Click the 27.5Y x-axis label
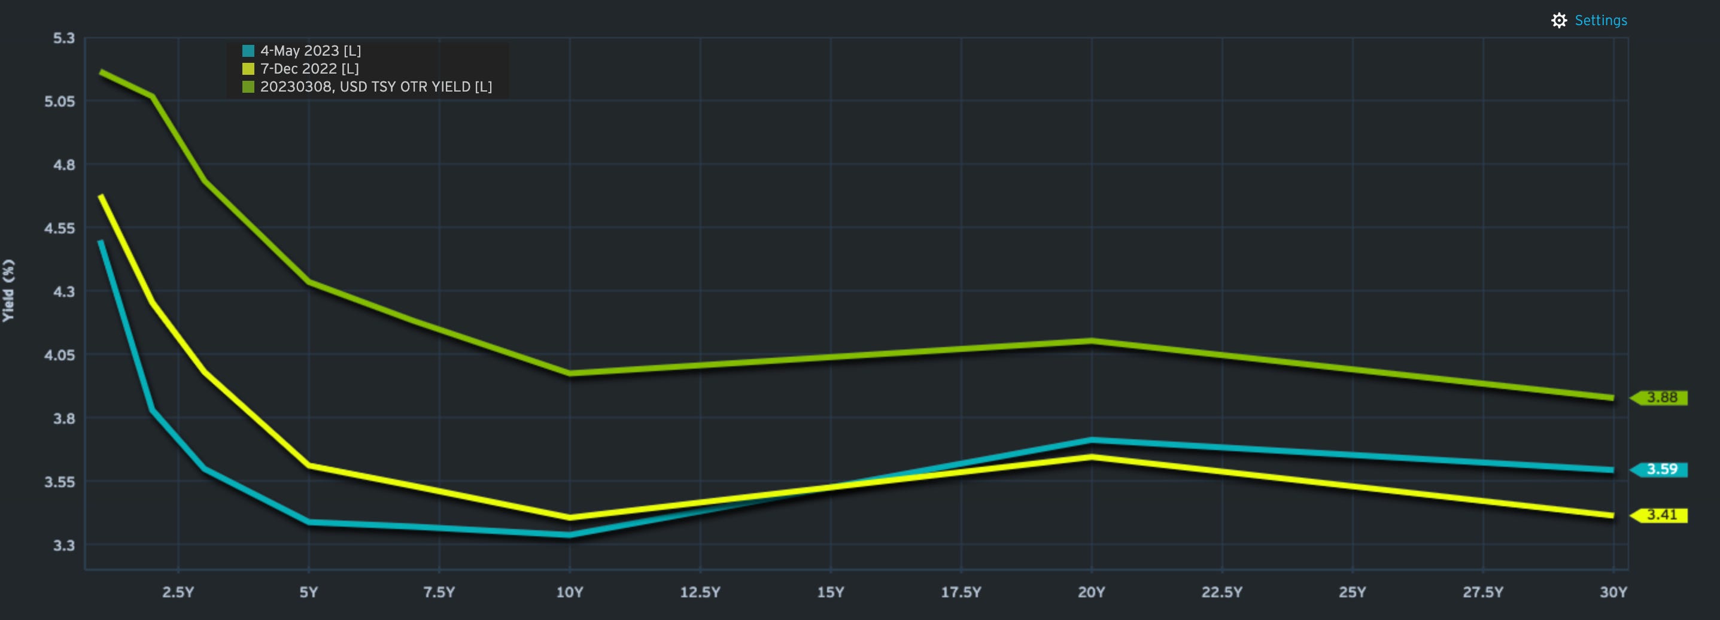Image resolution: width=1720 pixels, height=620 pixels. 1483,592
